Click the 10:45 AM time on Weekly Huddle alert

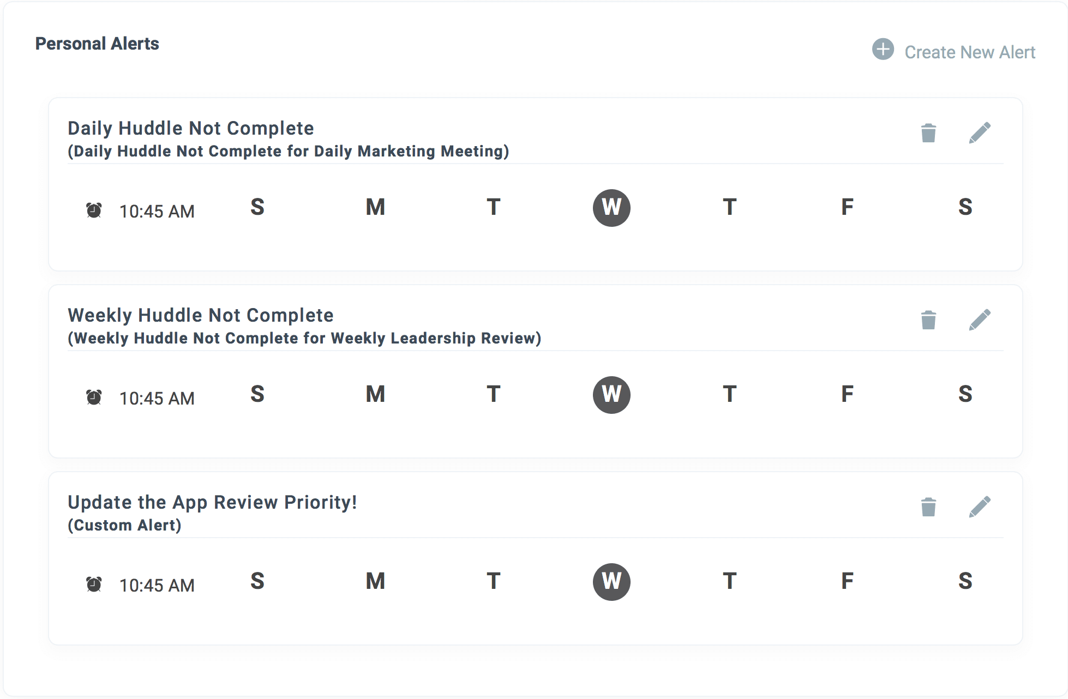tap(157, 399)
